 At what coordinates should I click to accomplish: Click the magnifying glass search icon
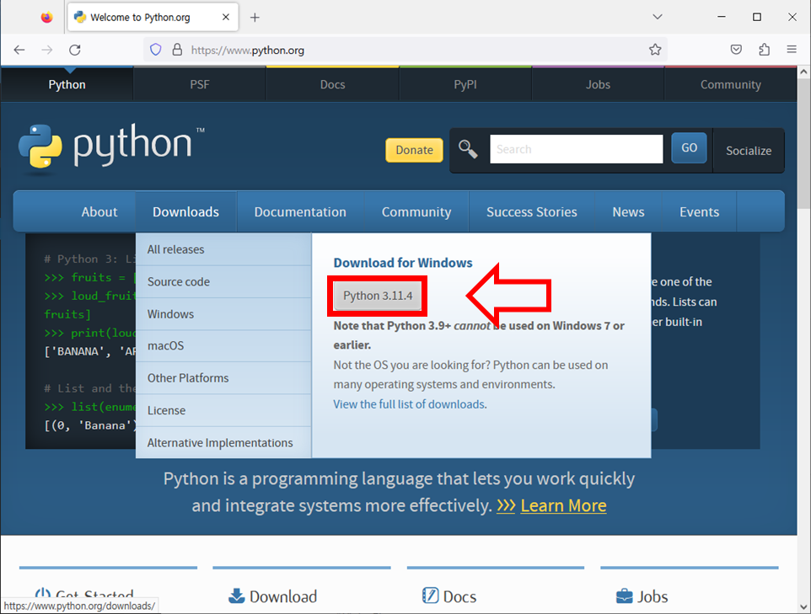click(468, 149)
